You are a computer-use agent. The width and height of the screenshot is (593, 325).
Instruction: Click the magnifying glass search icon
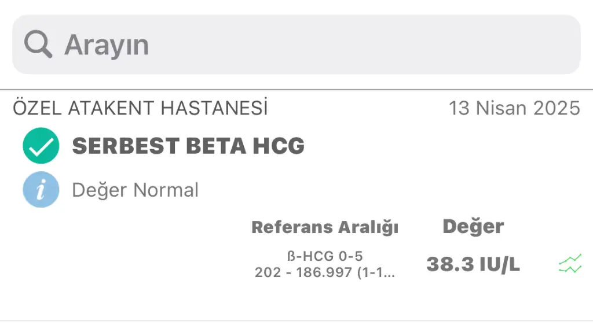tap(38, 44)
